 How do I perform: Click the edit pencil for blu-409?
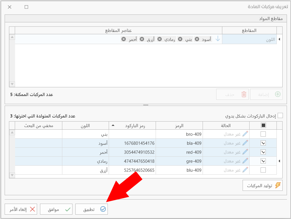click(x=245, y=170)
